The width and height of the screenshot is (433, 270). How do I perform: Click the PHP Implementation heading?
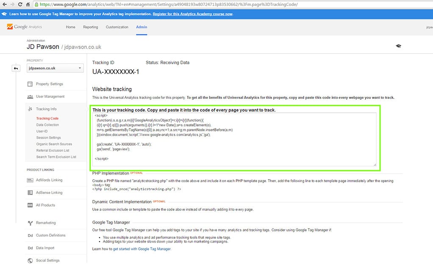tap(111, 173)
